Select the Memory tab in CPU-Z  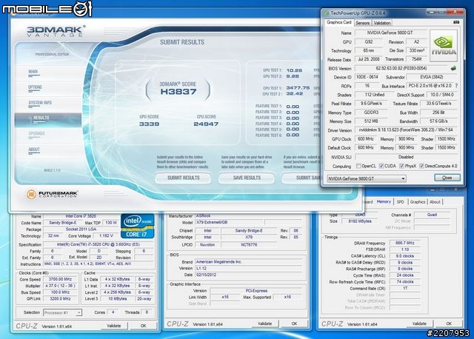(x=384, y=201)
